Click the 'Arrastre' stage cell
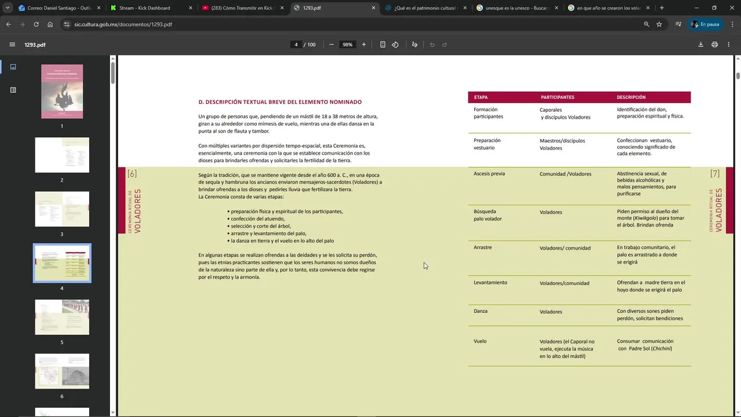The width and height of the screenshot is (741, 417). (x=483, y=247)
